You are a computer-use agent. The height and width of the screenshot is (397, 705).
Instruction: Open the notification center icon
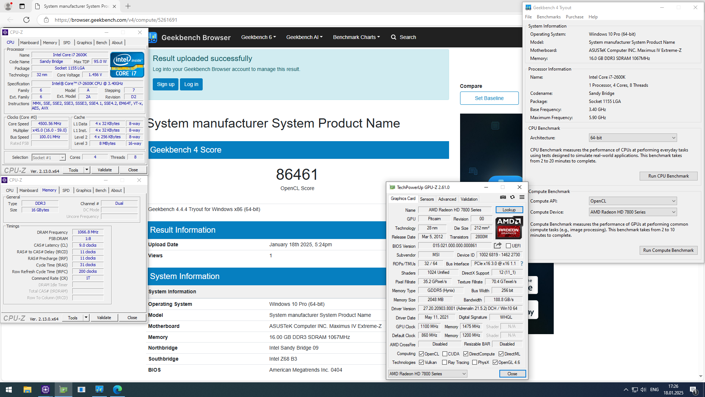[x=694, y=390]
